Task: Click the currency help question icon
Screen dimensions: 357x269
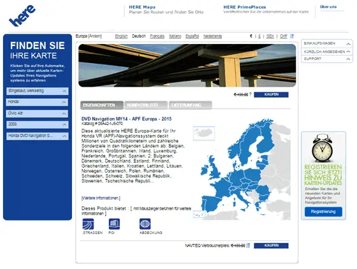Action: (292, 36)
